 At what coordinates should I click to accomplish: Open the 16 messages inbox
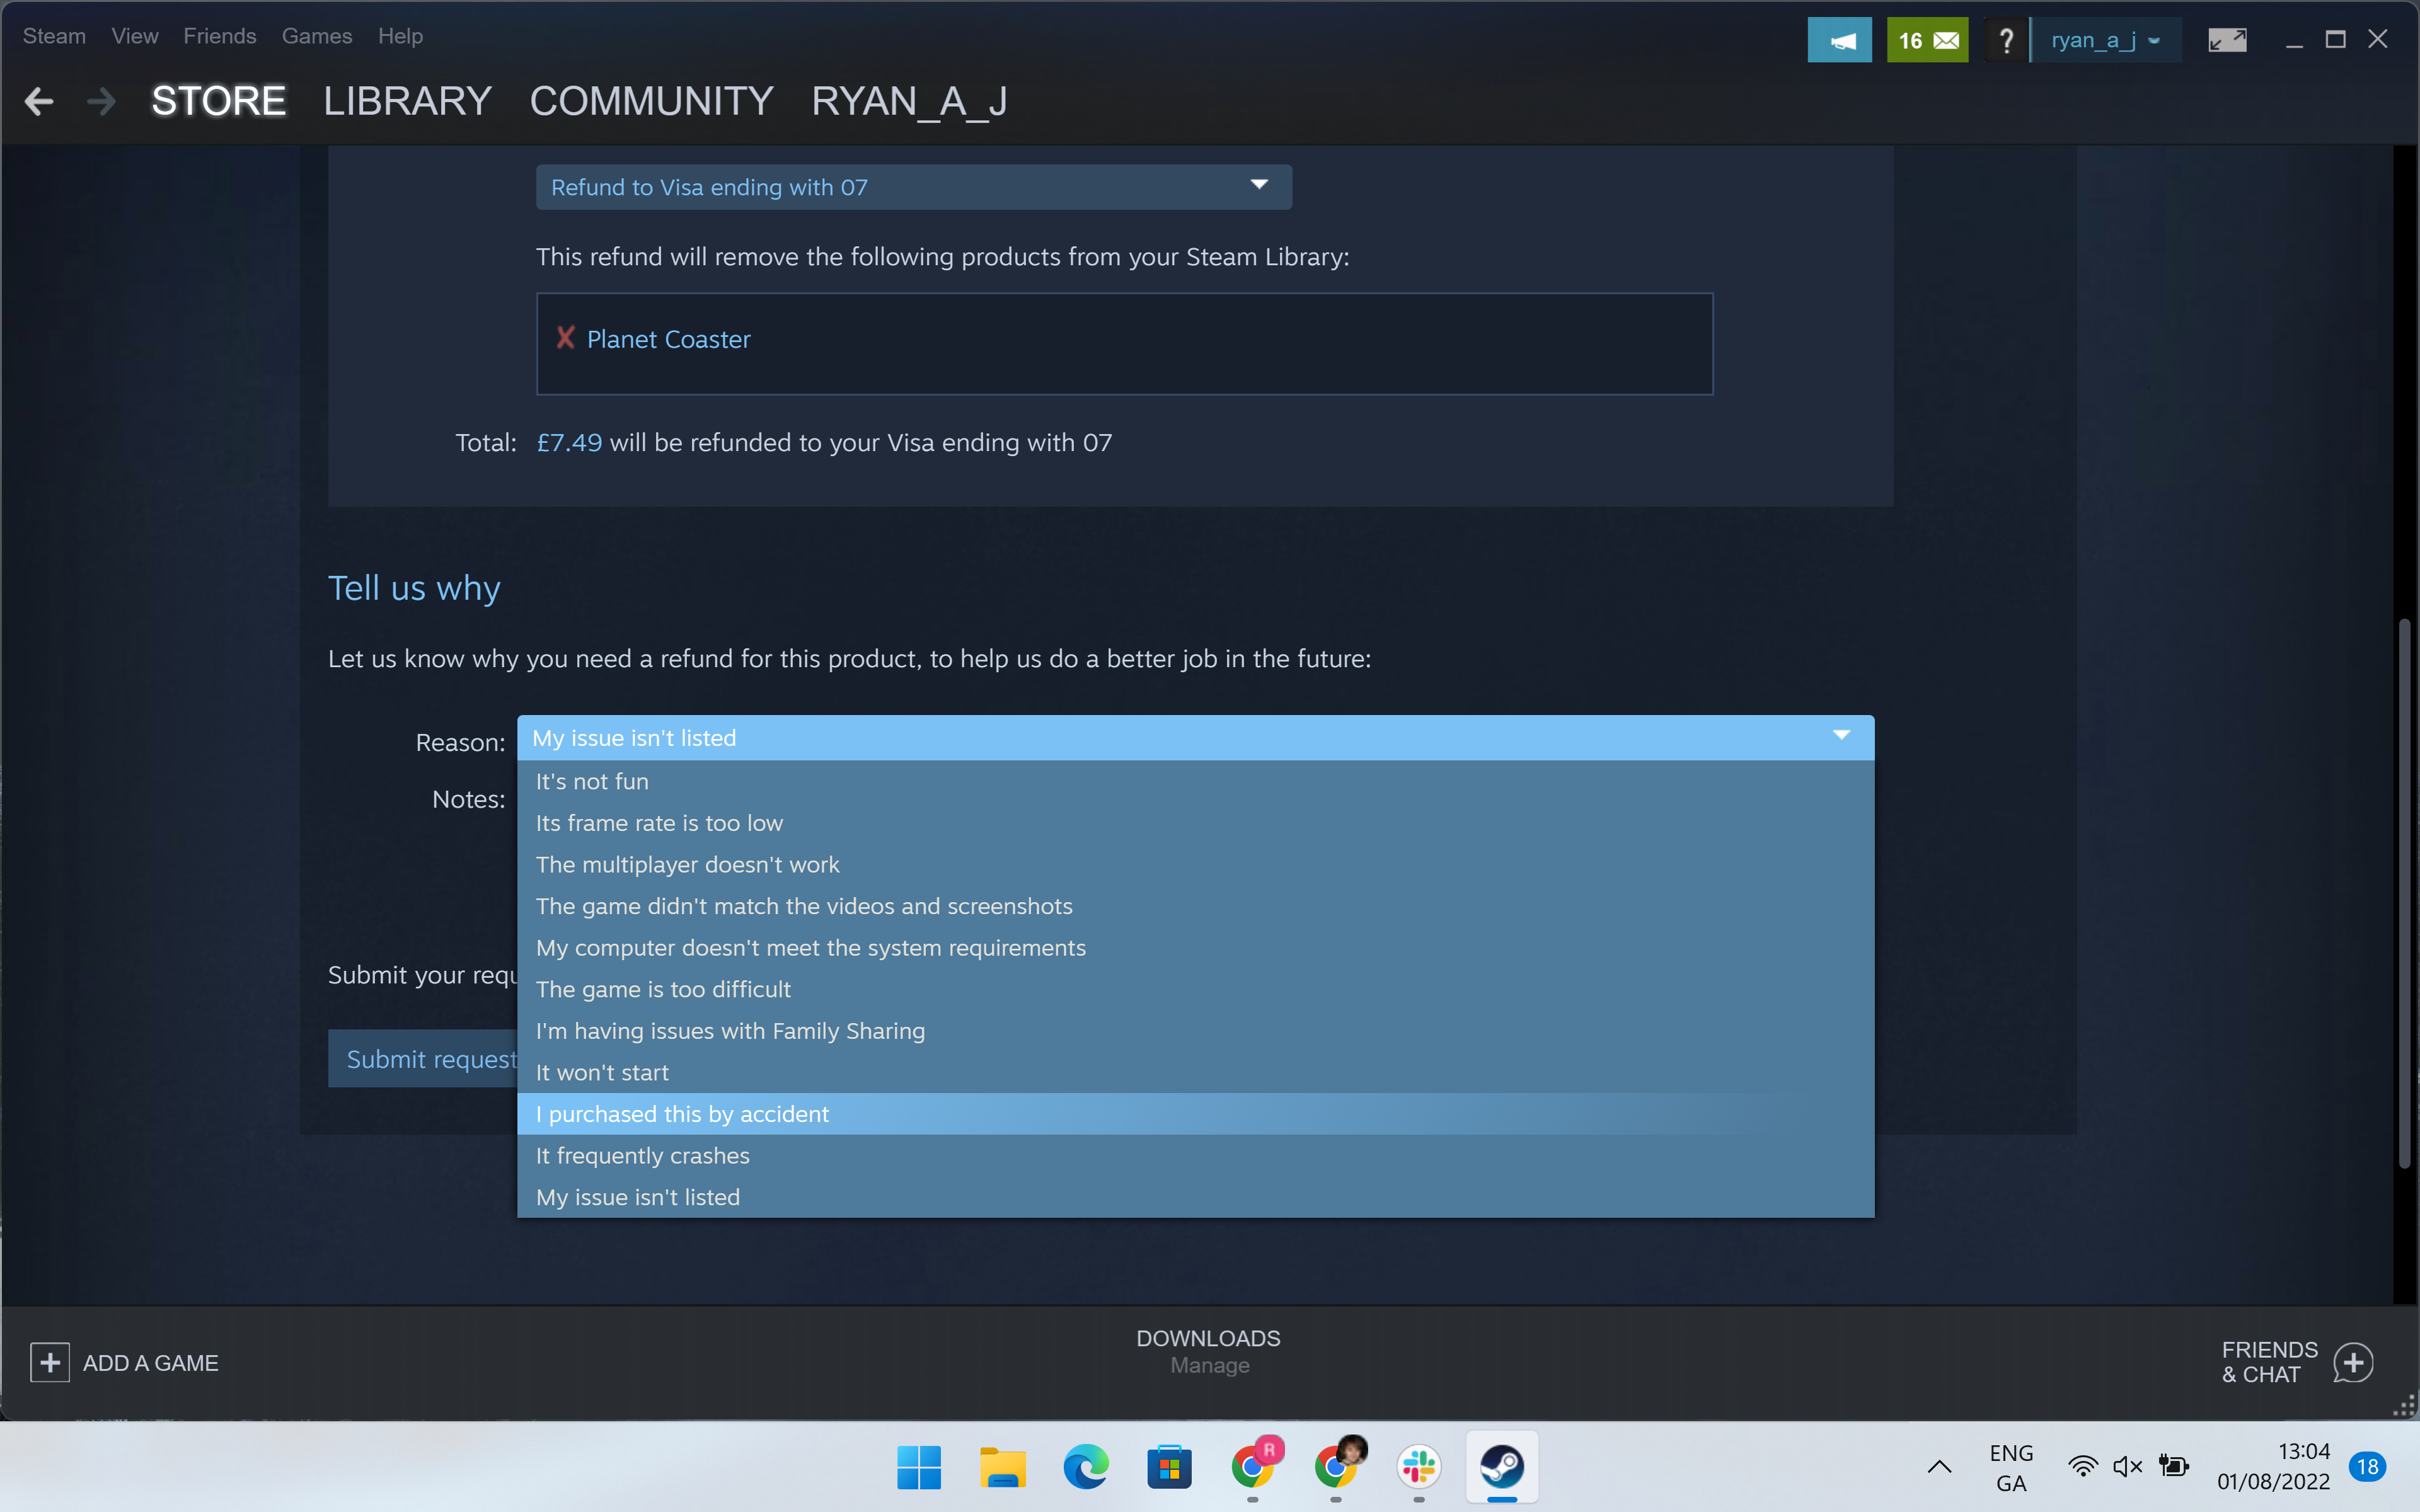pyautogui.click(x=1927, y=41)
